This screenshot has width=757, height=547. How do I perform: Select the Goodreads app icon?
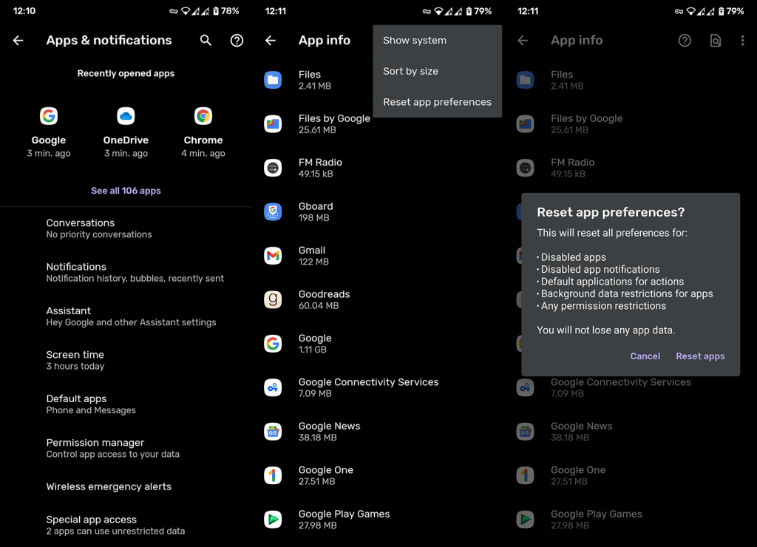pyautogui.click(x=273, y=299)
